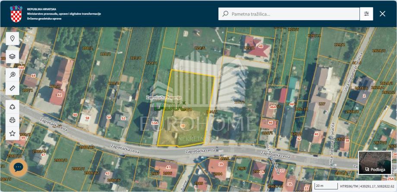Click the magnifier icon in search bar
397x192 pixels.
pyautogui.click(x=225, y=14)
